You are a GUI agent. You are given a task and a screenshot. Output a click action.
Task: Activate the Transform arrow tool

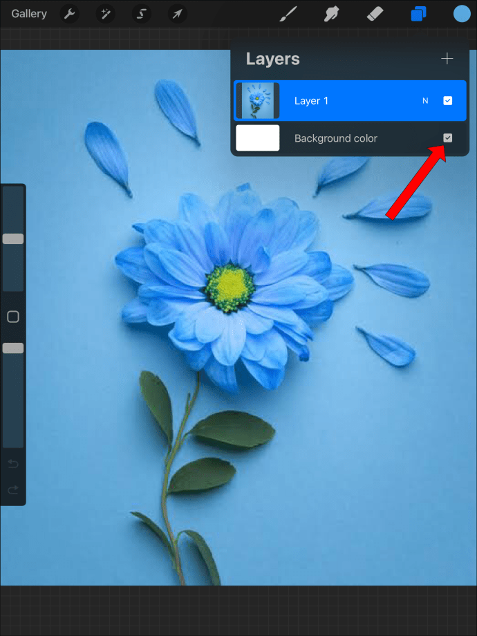[x=177, y=15]
